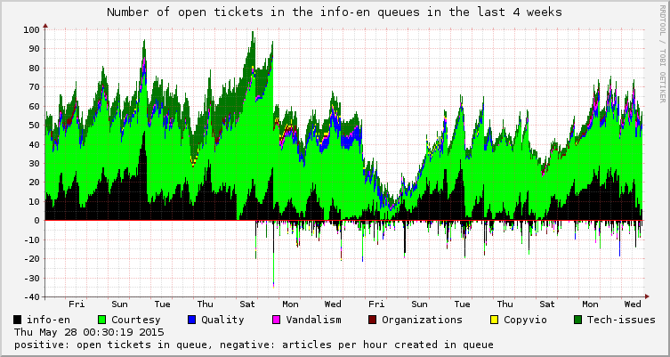Click the y-axis label '-40'
This screenshot has height=357, width=670.
(x=31, y=296)
